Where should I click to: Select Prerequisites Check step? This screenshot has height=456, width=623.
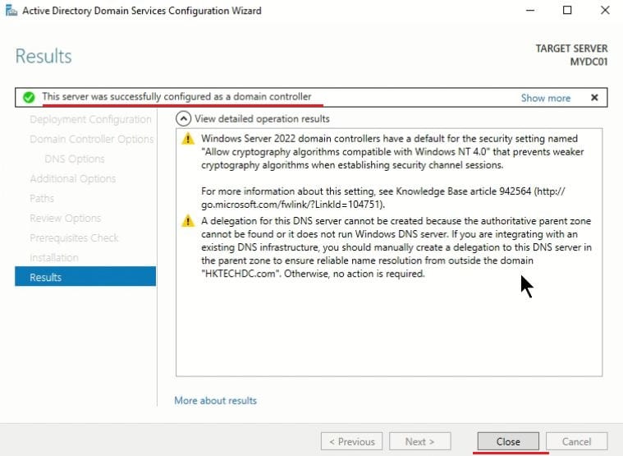74,237
